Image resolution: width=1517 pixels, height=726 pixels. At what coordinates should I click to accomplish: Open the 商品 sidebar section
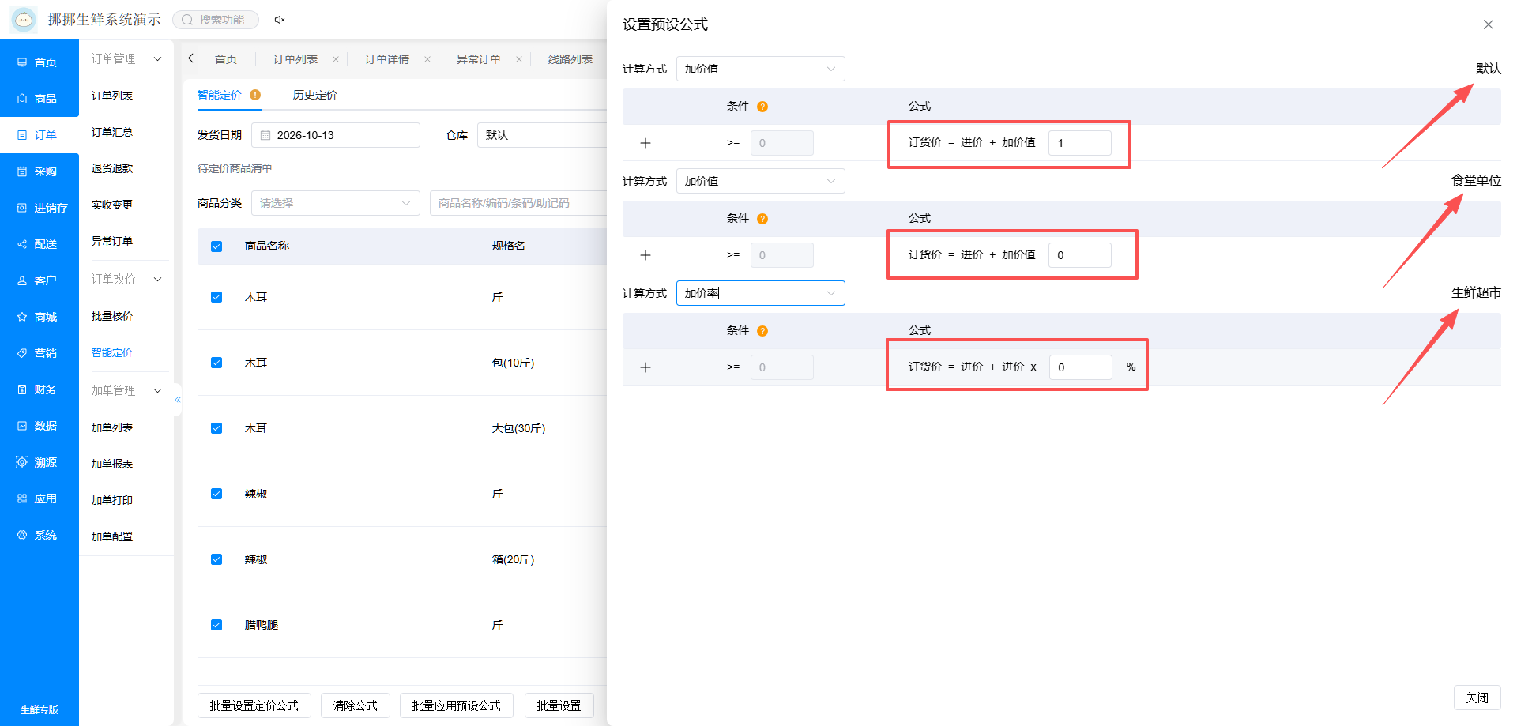(x=39, y=99)
